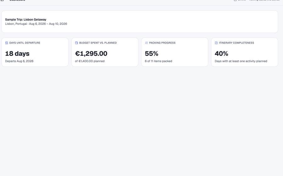Image resolution: width=283 pixels, height=176 pixels.
Task: Click the of €1,400.00 planned text
Action: pos(90,61)
